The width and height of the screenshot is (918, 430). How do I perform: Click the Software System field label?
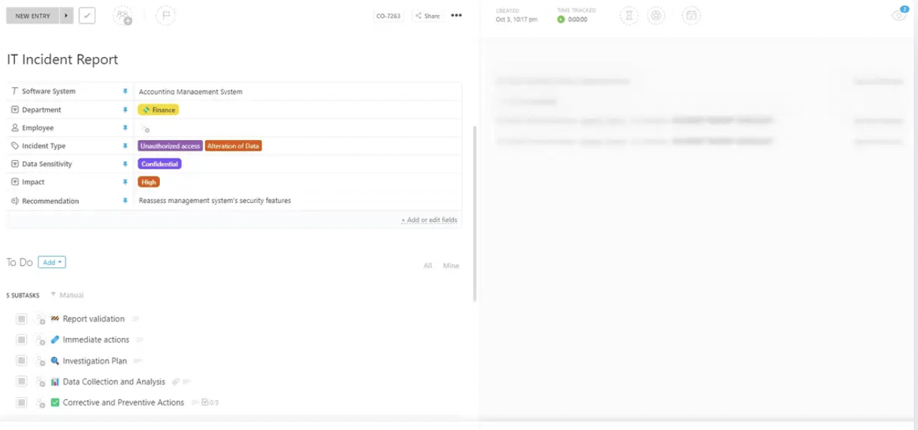coord(49,91)
